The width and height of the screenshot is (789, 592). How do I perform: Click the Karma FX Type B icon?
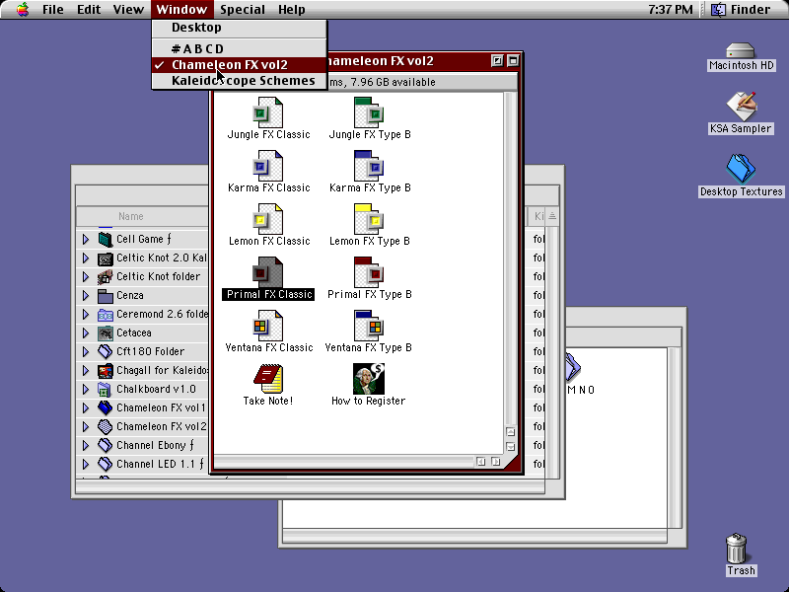(369, 166)
